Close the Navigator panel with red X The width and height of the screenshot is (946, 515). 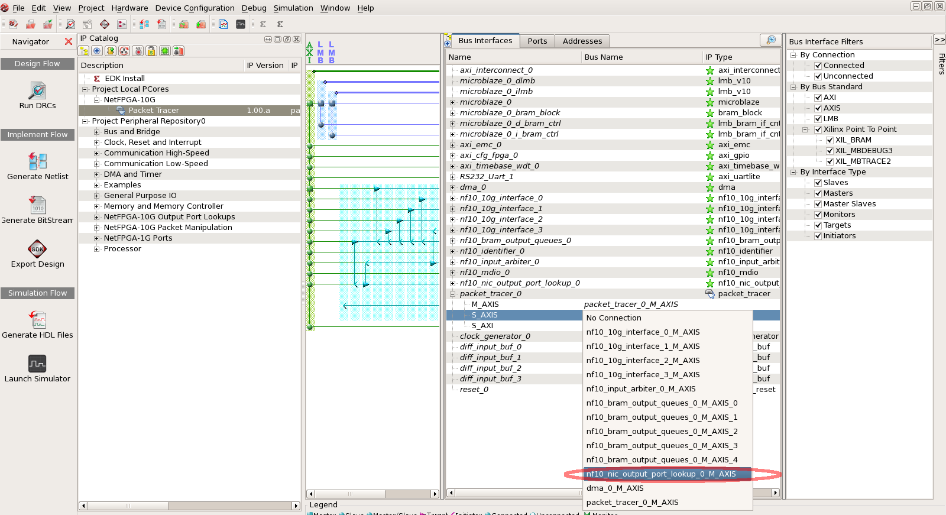[x=69, y=41]
